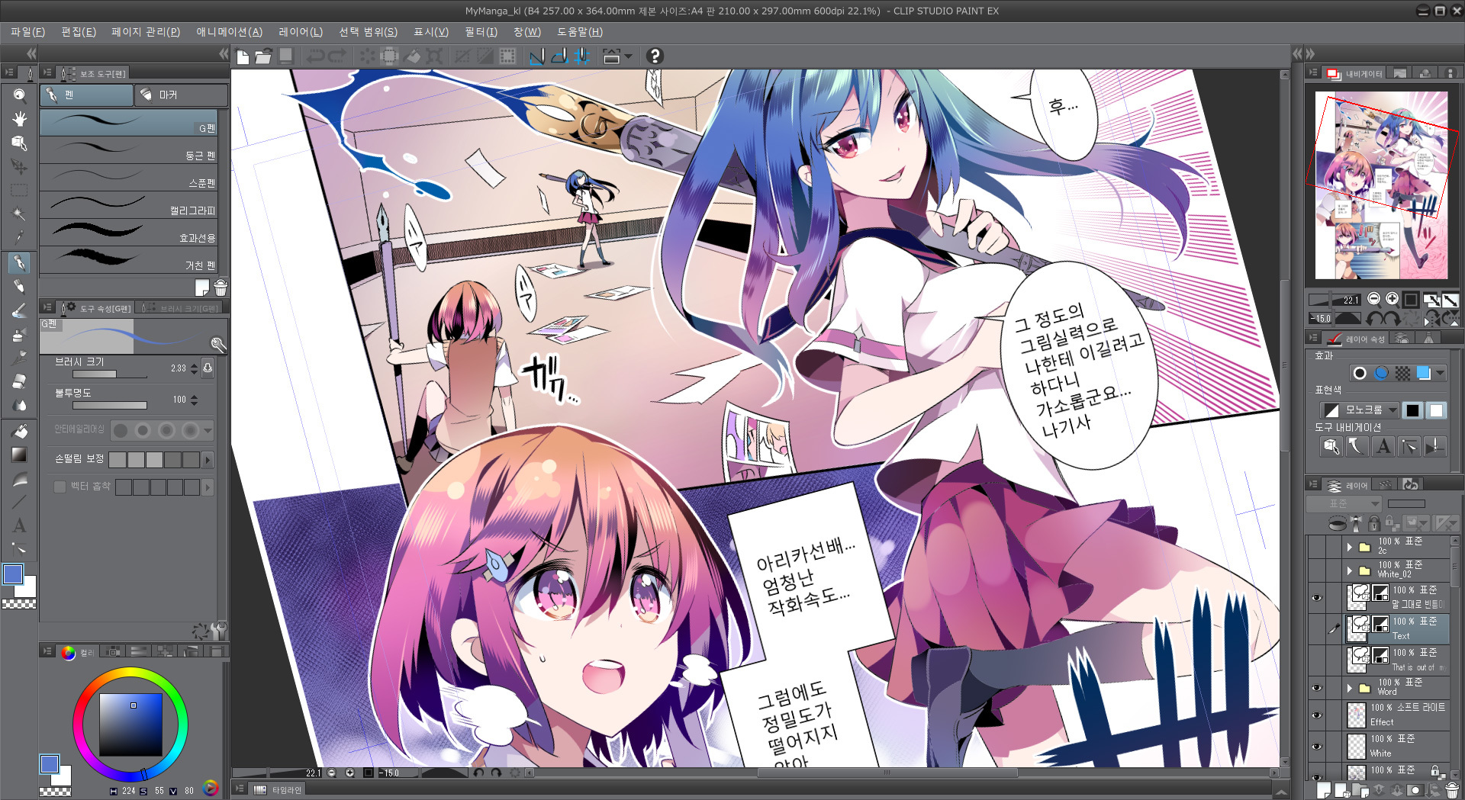Expand the 2c layer folder

tap(1349, 546)
